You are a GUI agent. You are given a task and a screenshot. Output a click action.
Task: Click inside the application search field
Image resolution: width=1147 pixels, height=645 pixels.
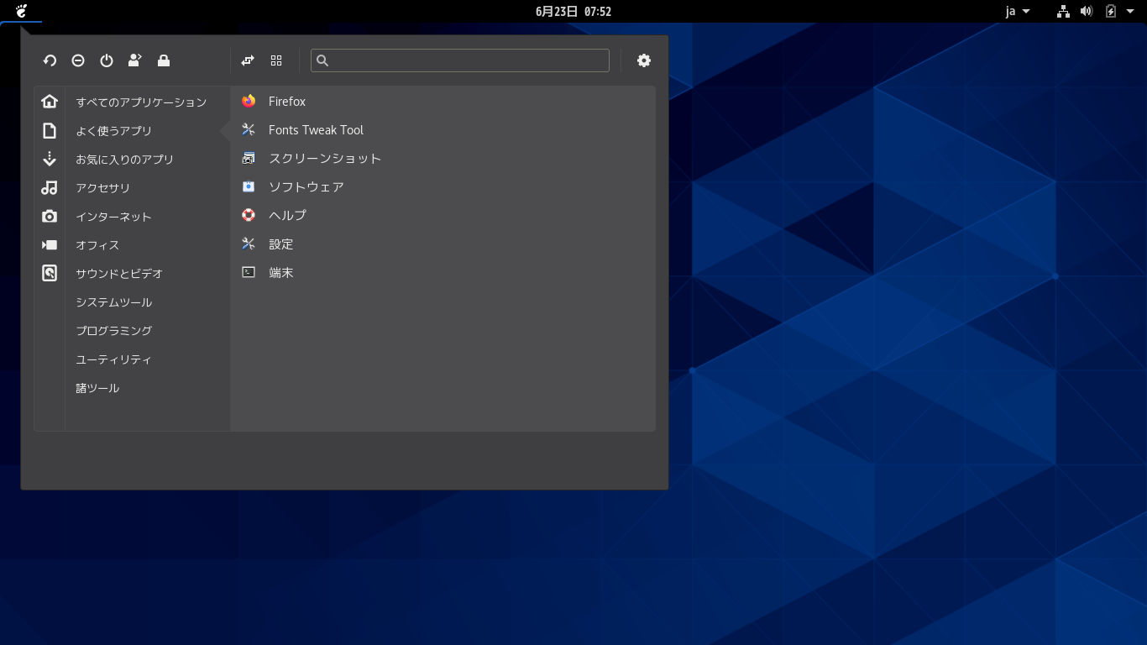[460, 60]
